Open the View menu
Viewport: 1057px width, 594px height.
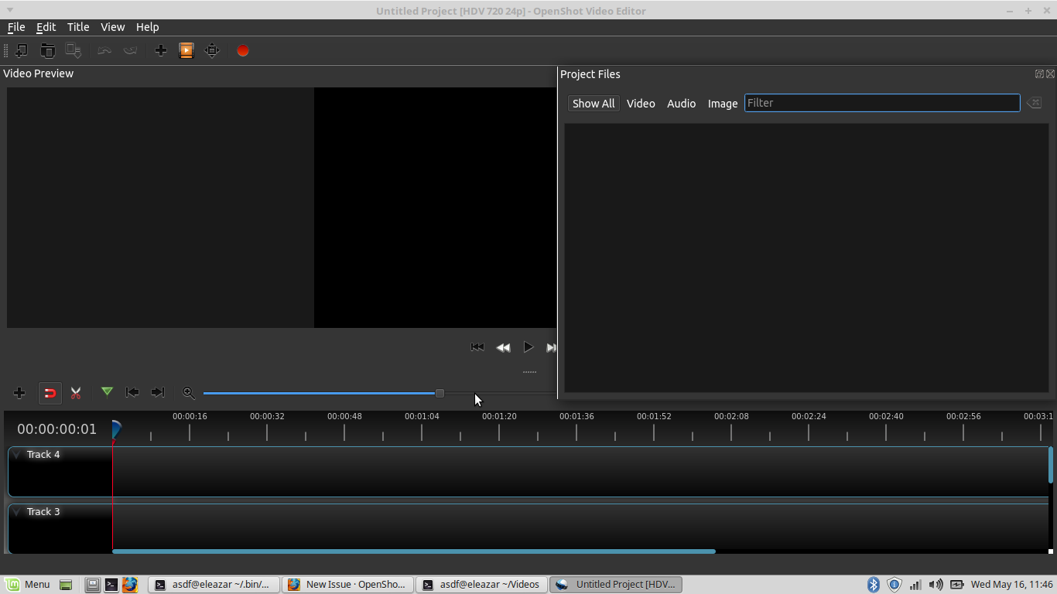[x=112, y=26]
